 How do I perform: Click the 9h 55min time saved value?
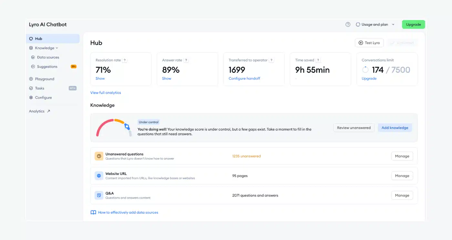tap(312, 70)
